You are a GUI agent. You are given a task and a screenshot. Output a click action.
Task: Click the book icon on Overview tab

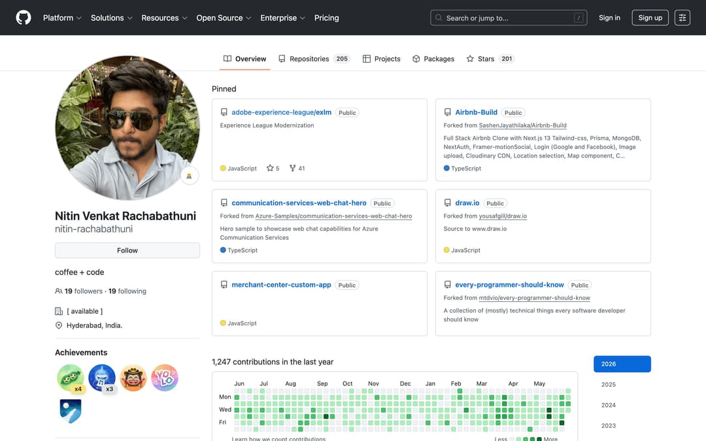click(227, 59)
